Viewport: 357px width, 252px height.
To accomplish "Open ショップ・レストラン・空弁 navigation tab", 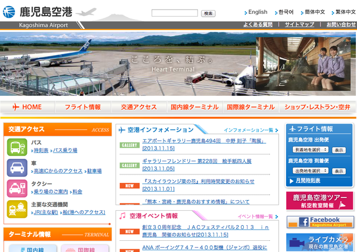I will [x=317, y=107].
